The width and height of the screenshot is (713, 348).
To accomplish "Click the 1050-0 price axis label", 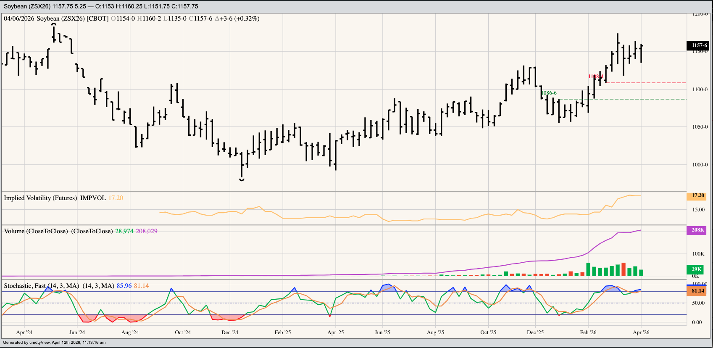I will (700, 127).
